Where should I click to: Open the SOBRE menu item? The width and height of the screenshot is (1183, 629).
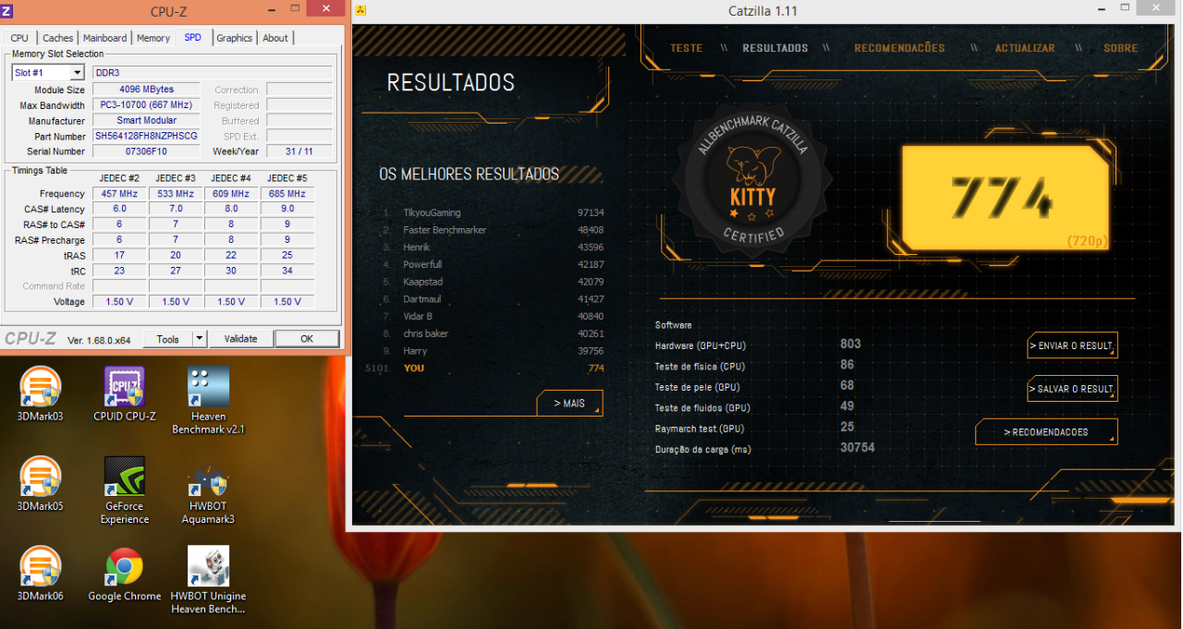coord(1120,48)
